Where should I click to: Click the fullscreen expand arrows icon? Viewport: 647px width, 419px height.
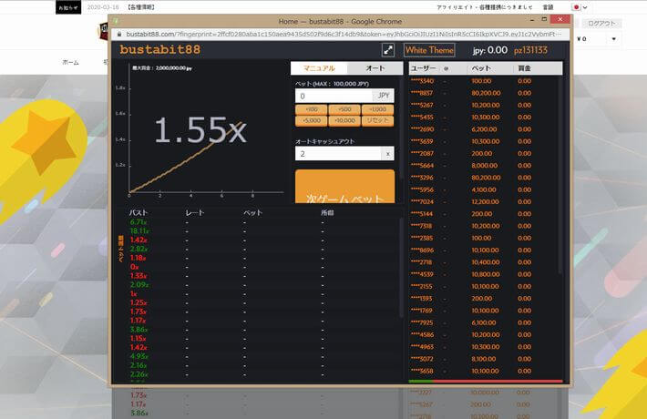click(x=387, y=51)
